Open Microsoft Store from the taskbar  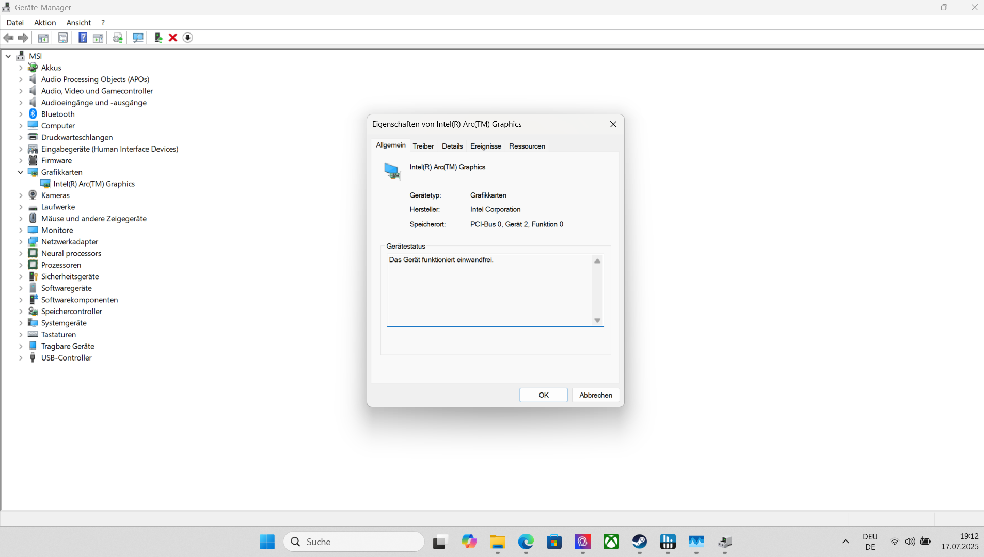click(x=554, y=542)
